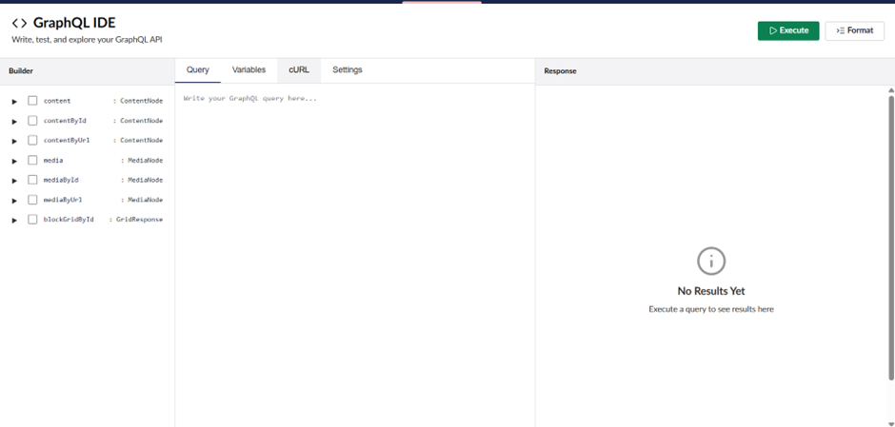Click the GraphQL IDE code brackets logo
This screenshot has width=895, height=427.
click(19, 23)
